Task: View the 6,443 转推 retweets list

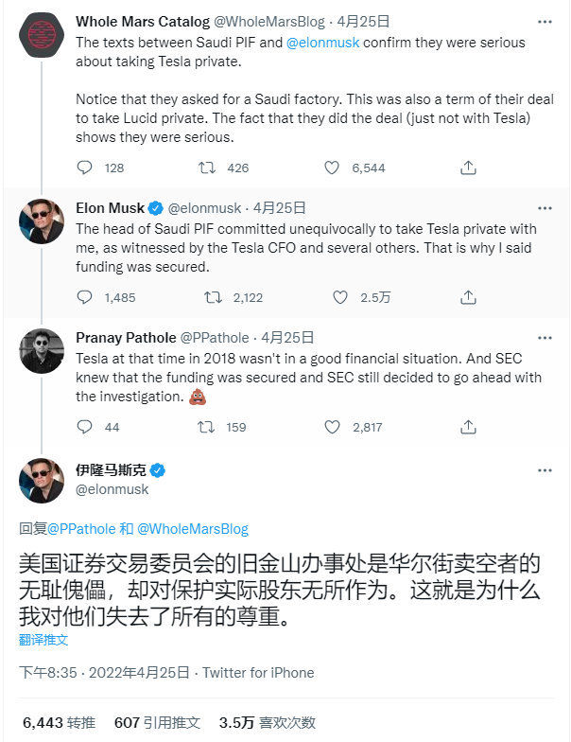Action: 59,722
